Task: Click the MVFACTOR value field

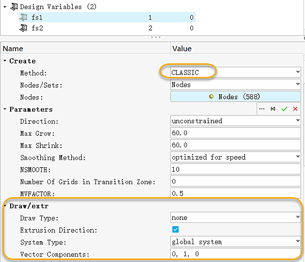Action: (235, 193)
